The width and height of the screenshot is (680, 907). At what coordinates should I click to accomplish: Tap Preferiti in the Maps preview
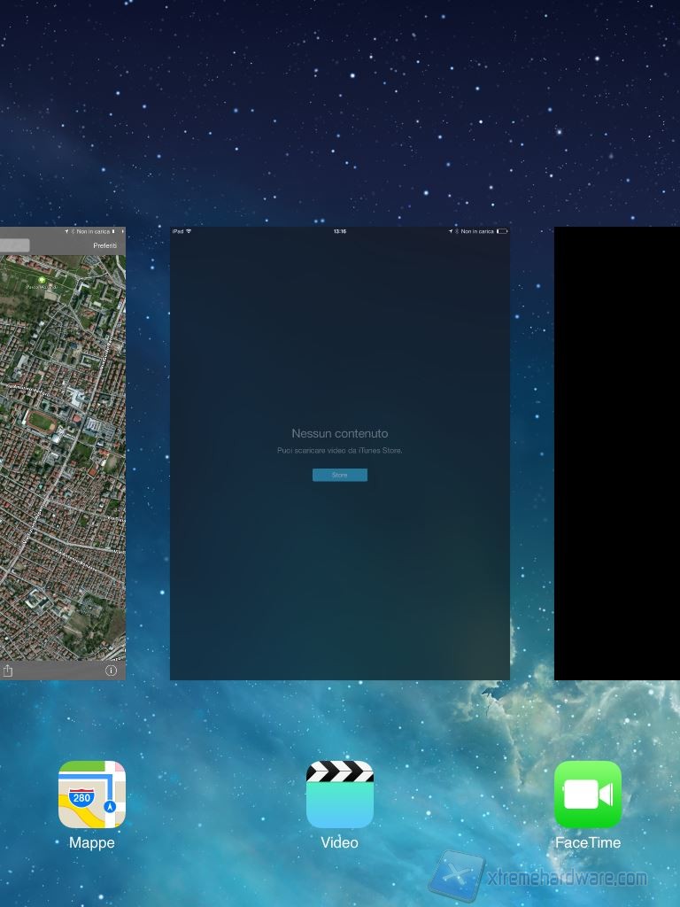[x=104, y=245]
